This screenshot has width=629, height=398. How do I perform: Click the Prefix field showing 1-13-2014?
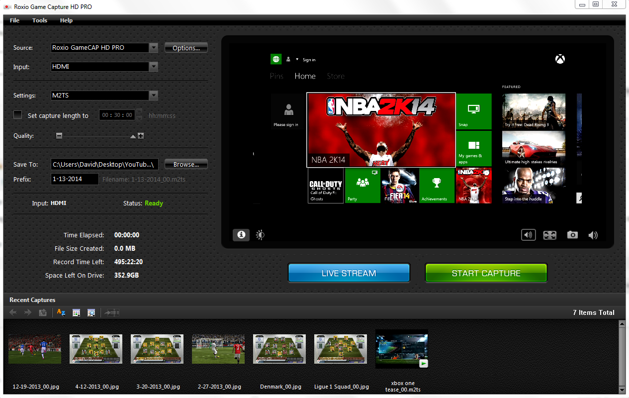tap(75, 179)
